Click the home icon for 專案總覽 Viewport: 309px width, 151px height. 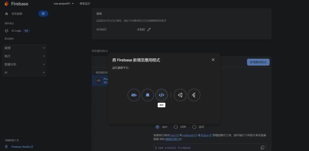[x=7, y=14]
